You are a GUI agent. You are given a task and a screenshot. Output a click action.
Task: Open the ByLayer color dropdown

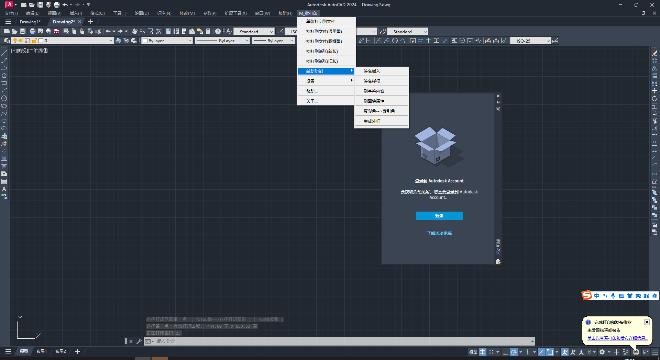point(167,41)
